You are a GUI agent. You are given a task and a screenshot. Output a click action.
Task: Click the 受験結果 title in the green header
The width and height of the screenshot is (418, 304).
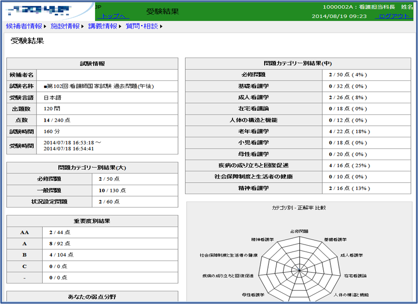click(162, 11)
